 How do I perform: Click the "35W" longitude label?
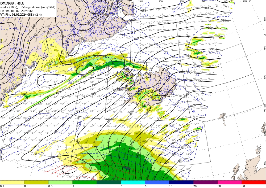coord(78,1)
